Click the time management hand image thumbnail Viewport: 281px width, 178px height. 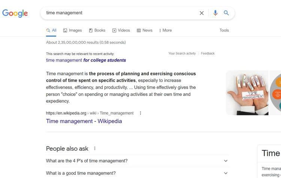point(247,93)
